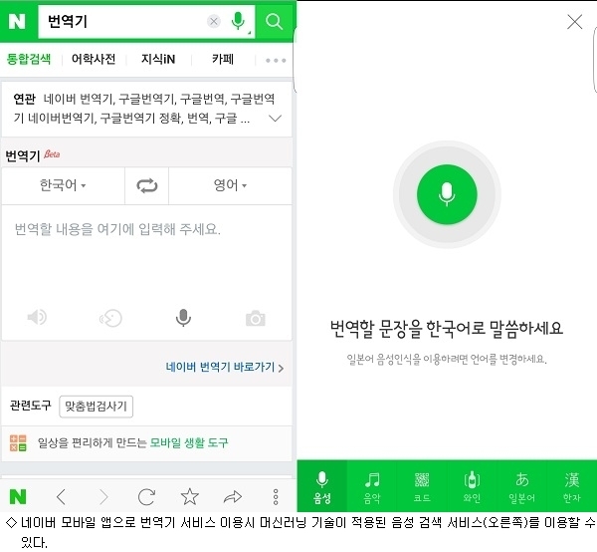Tap the microphone icon in search bar
Image resolution: width=597 pixels, height=552 pixels.
[238, 21]
